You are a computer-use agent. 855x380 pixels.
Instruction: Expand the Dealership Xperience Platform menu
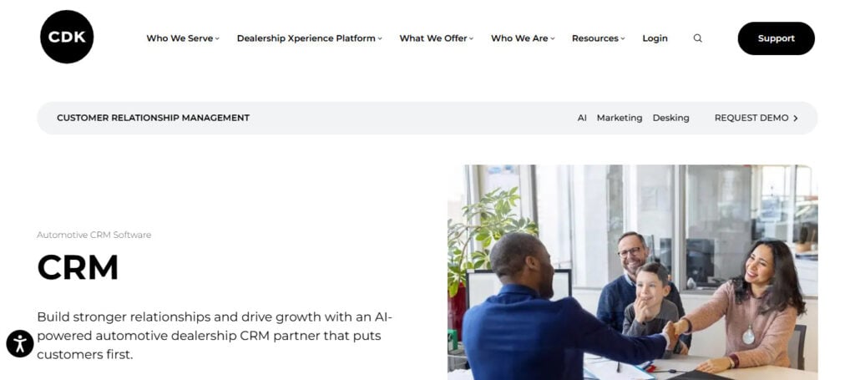309,38
